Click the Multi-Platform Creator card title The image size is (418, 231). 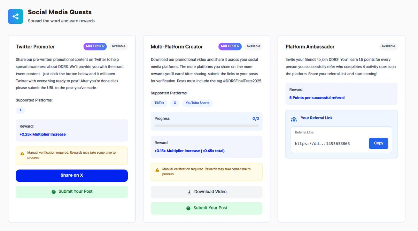(x=177, y=47)
